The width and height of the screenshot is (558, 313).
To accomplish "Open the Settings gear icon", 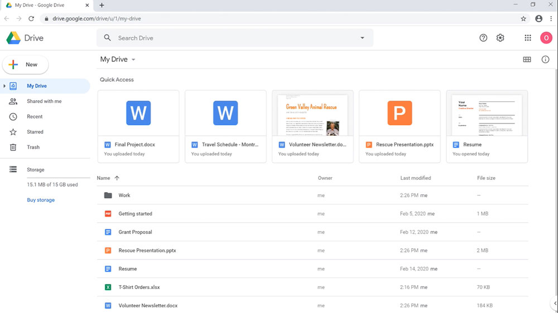I will tap(501, 38).
